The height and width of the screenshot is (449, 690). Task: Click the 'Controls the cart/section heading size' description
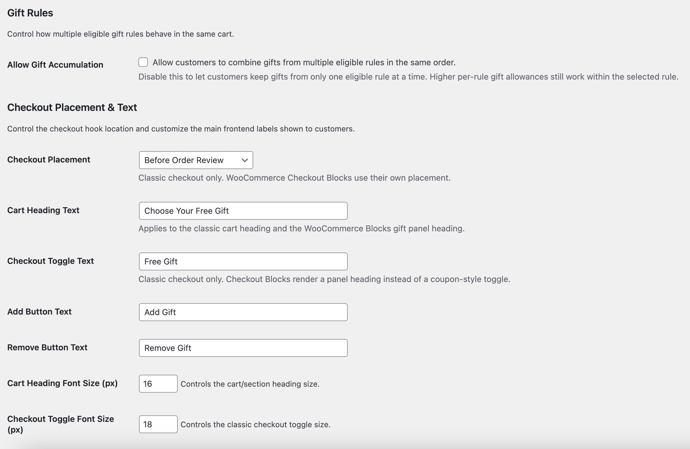(x=250, y=384)
